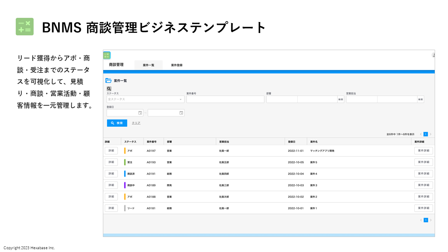Select page 1 above the table

[x=426, y=134]
